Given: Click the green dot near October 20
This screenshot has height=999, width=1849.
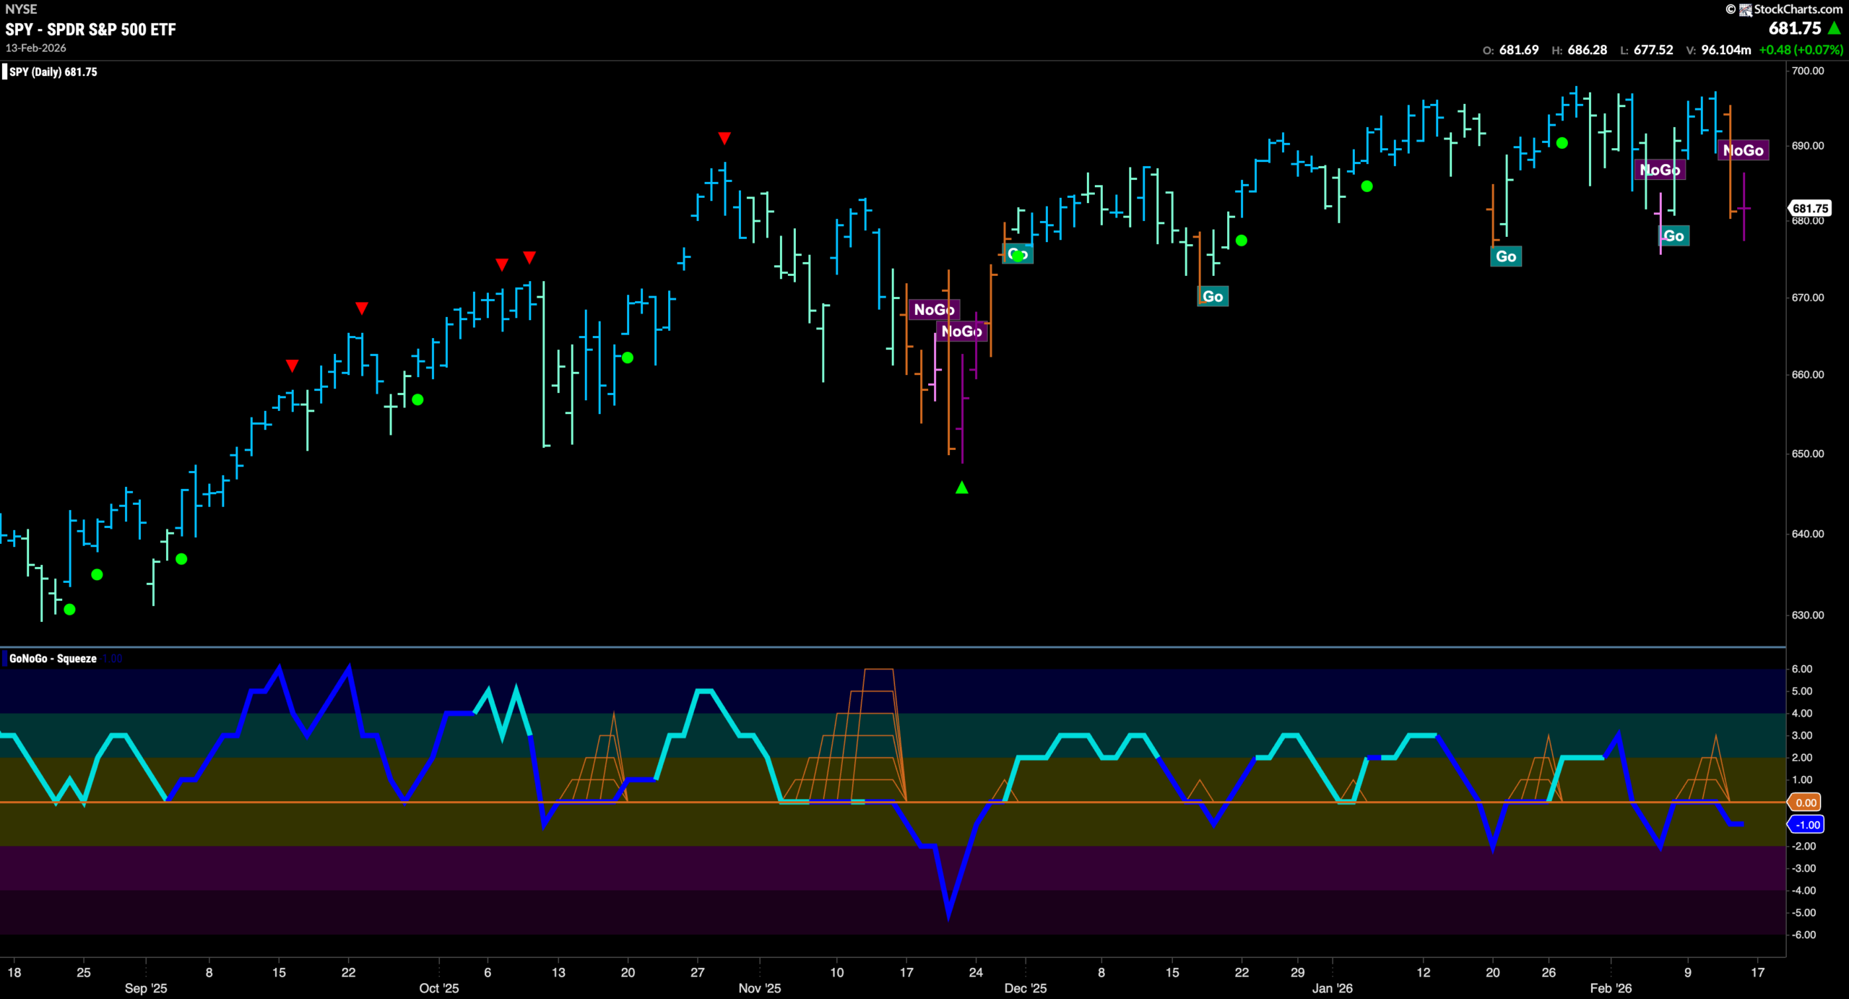Looking at the screenshot, I should [628, 358].
